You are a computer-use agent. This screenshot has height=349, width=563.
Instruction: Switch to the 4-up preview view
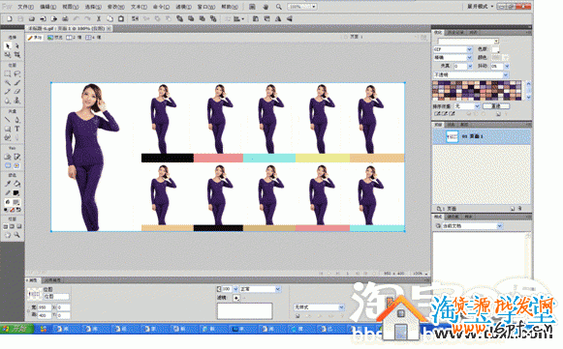pos(93,38)
